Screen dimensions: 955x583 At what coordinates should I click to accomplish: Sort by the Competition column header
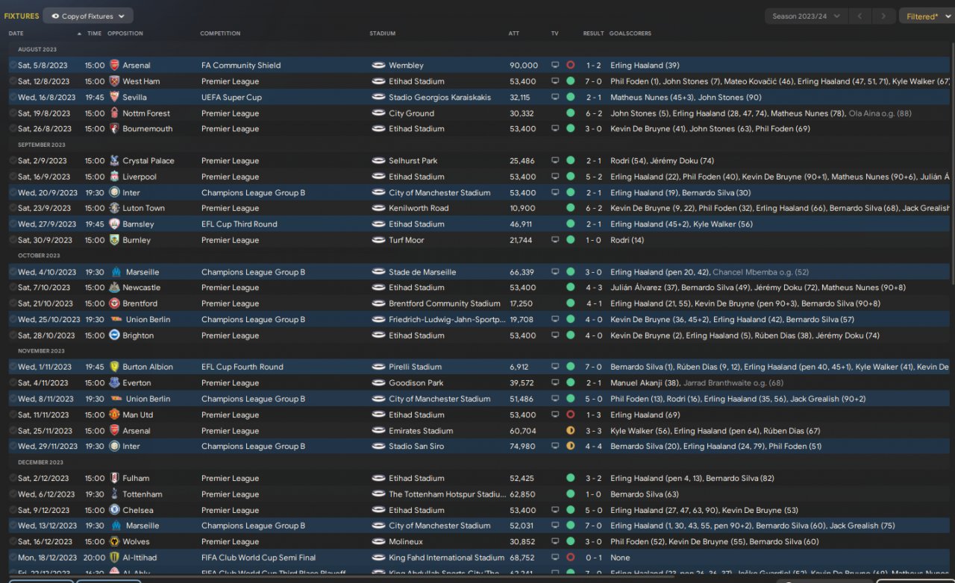click(220, 34)
